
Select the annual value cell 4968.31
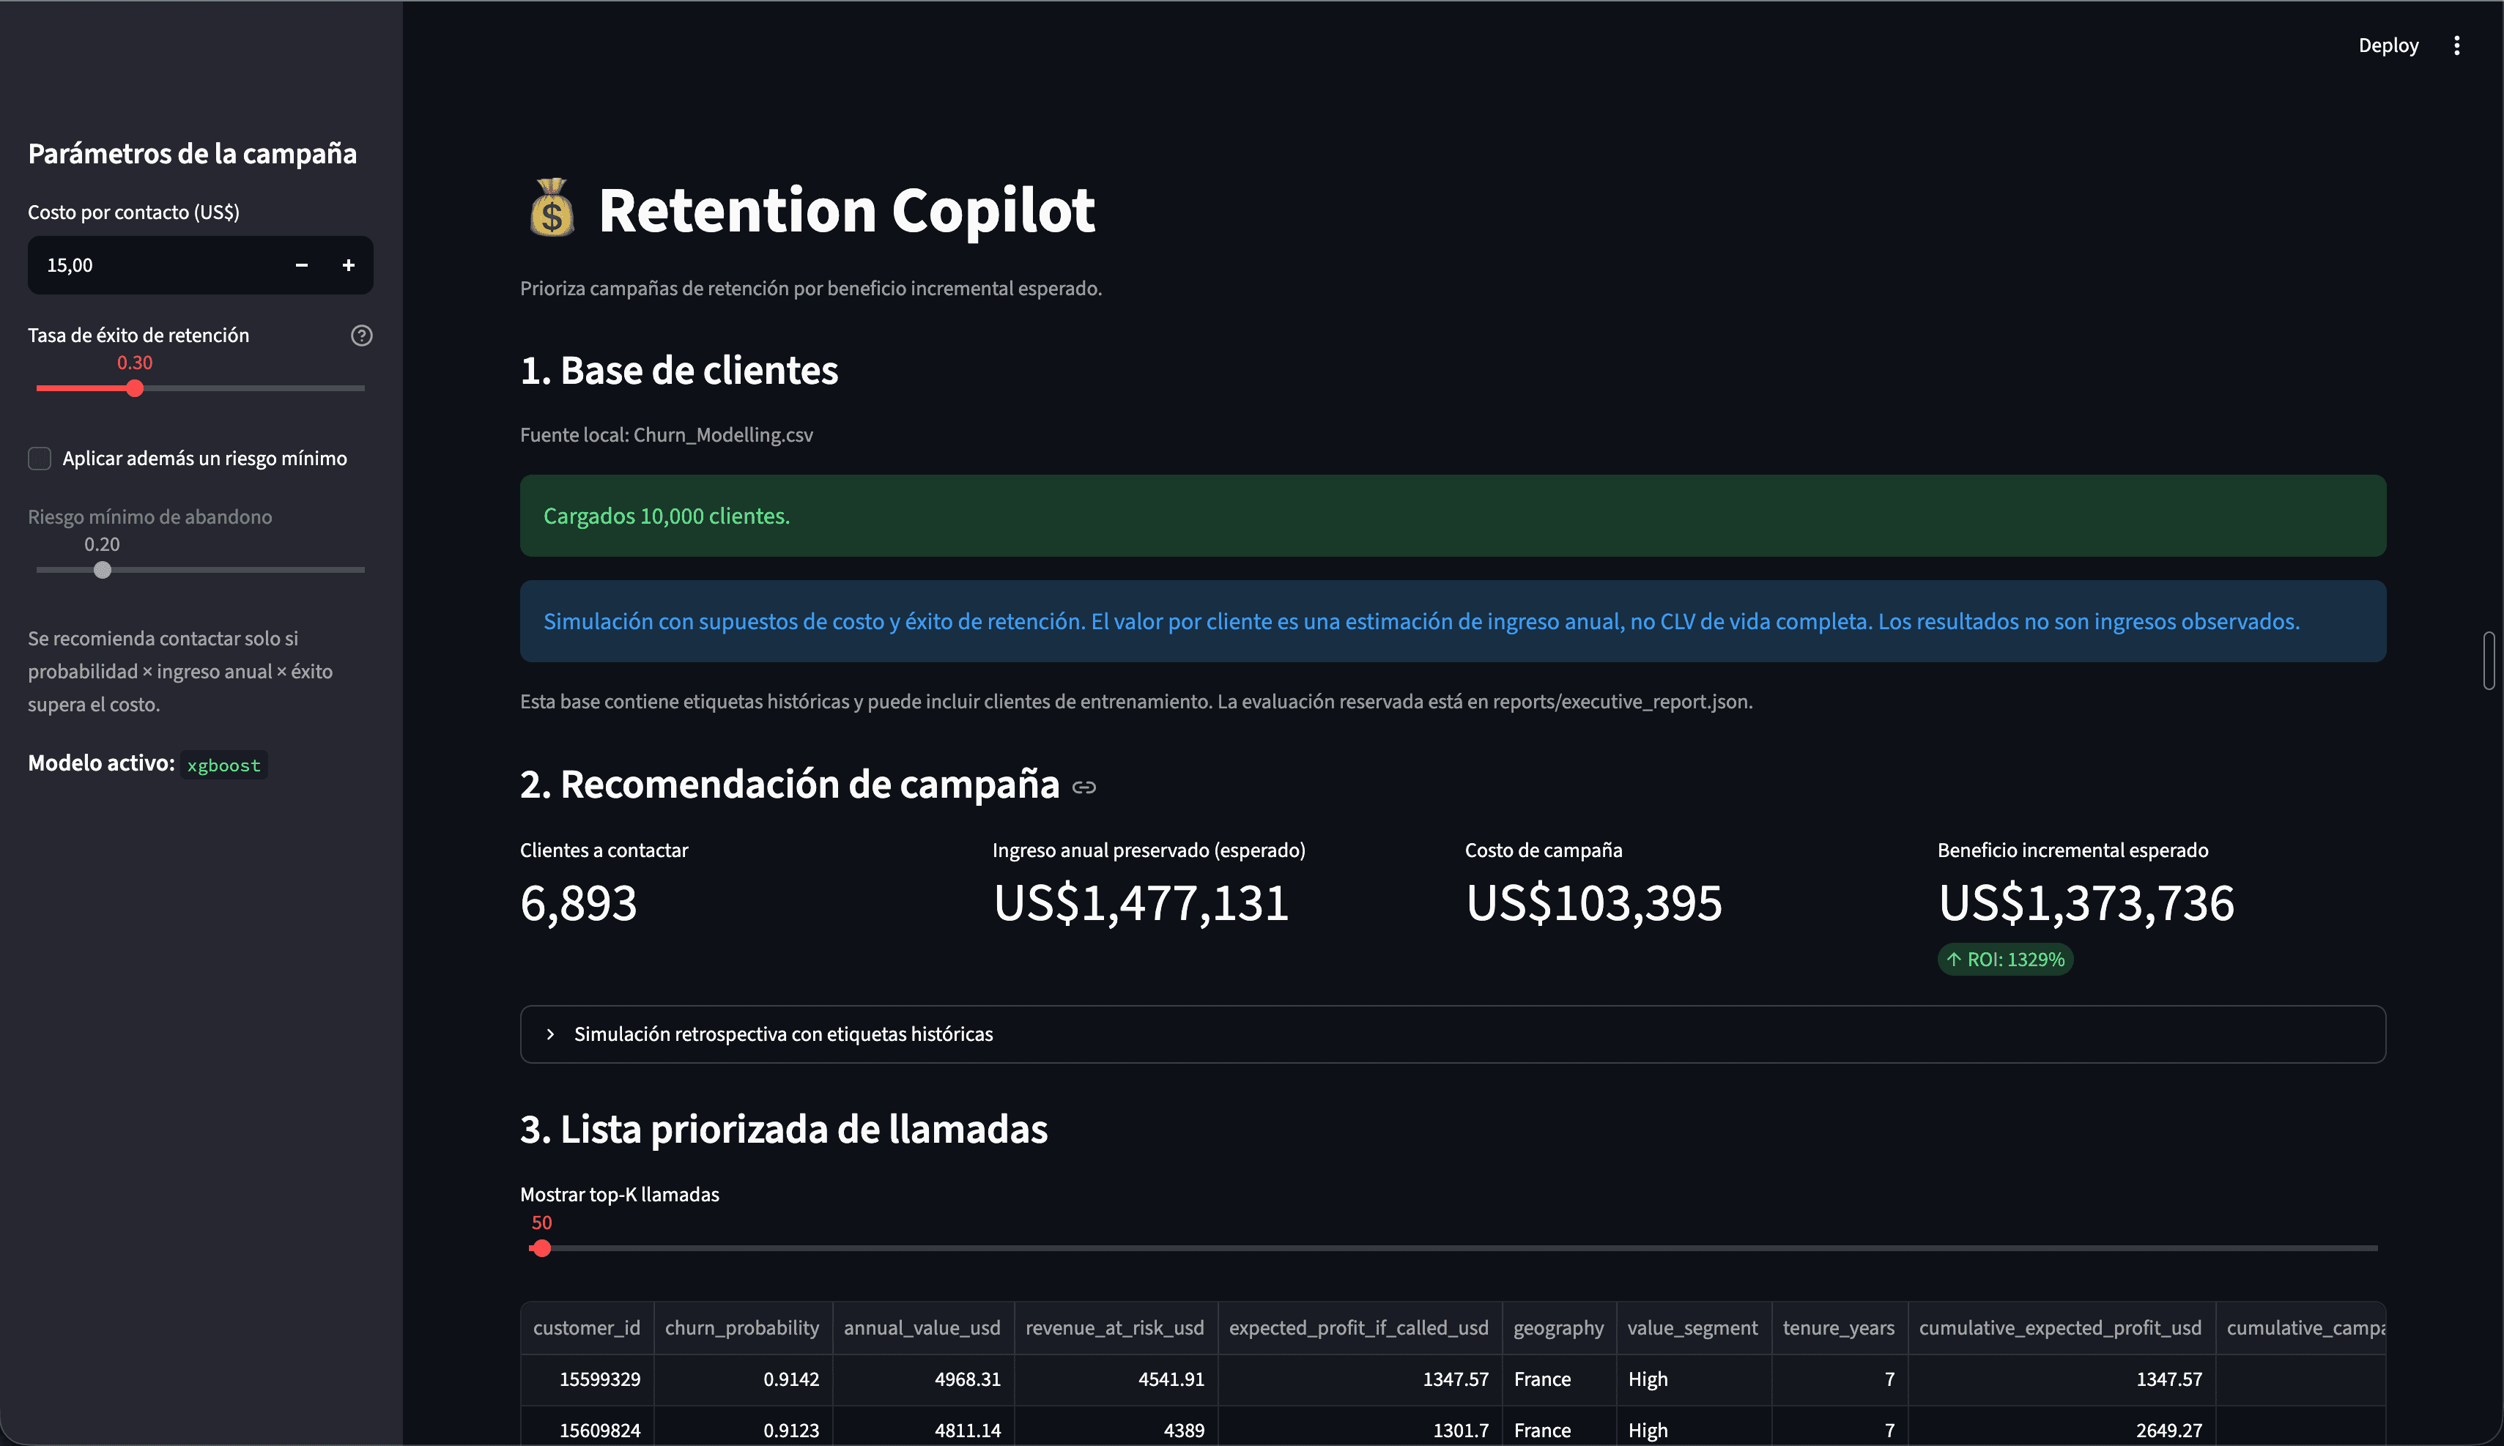point(923,1379)
